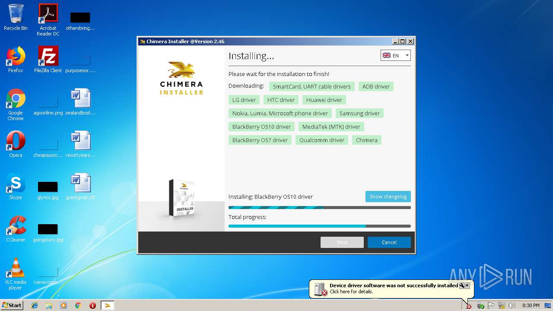The width and height of the screenshot is (553, 311).
Task: Click the network tray icon
Action: (502, 305)
